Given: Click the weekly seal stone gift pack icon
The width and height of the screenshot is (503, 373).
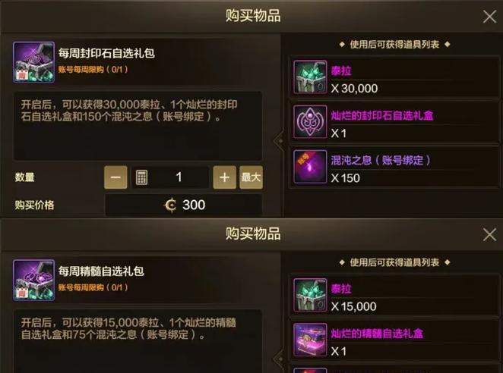Looking at the screenshot, I should tap(33, 62).
